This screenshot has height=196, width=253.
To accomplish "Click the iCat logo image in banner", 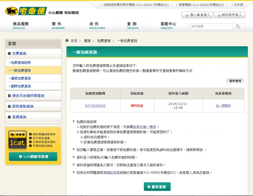I will click(18, 139).
